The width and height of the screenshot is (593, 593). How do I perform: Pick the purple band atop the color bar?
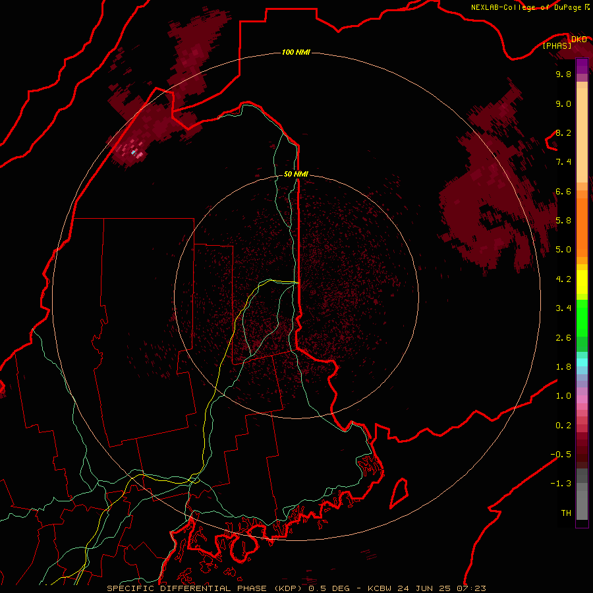tap(582, 66)
